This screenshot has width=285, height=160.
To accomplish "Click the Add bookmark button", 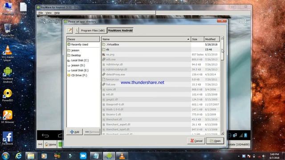I will pyautogui.click(x=74, y=132).
